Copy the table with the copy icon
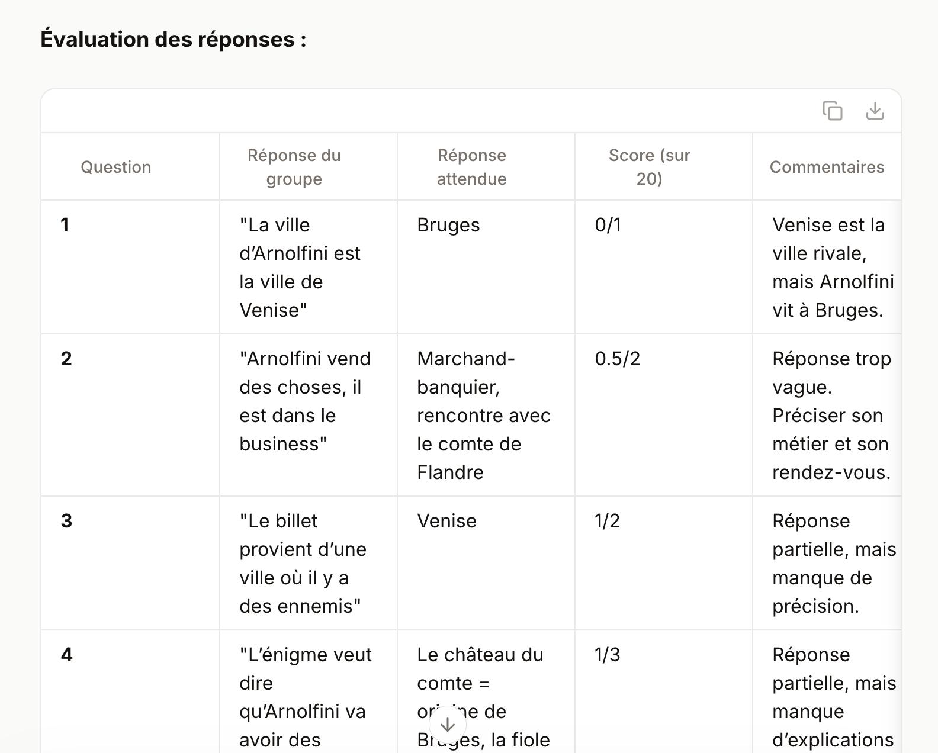The width and height of the screenshot is (938, 753). (x=832, y=111)
